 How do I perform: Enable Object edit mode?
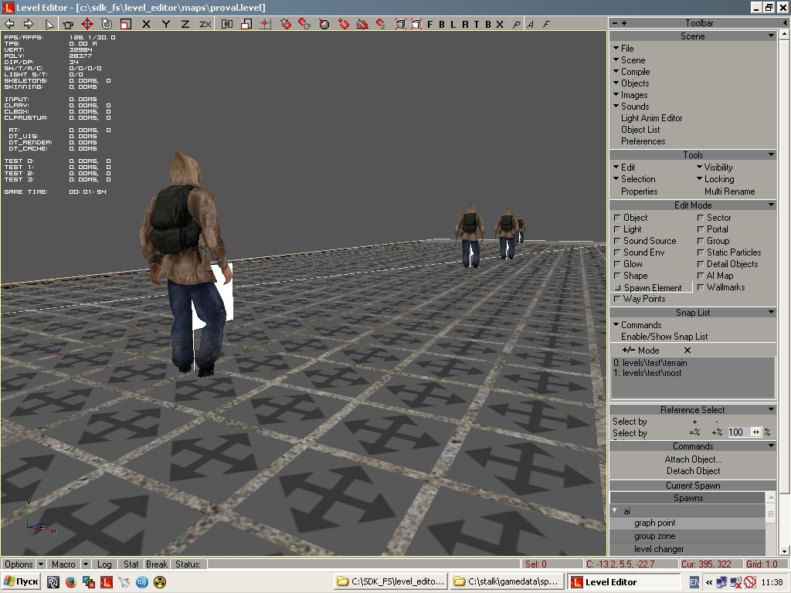click(x=630, y=218)
